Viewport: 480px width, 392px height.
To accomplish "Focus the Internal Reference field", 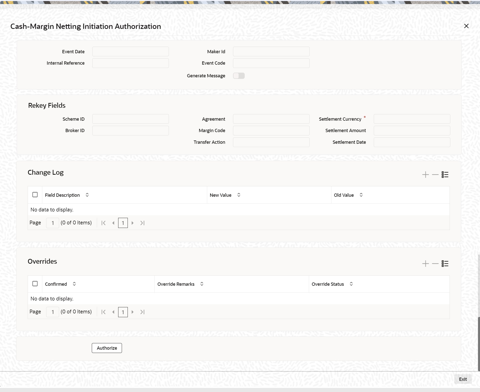I will pos(131,63).
